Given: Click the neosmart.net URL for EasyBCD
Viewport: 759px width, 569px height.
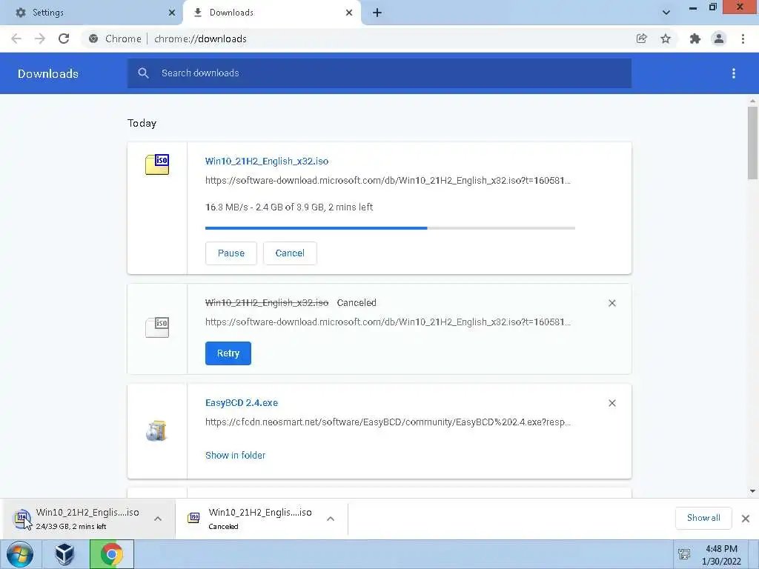Looking at the screenshot, I should [x=388, y=422].
